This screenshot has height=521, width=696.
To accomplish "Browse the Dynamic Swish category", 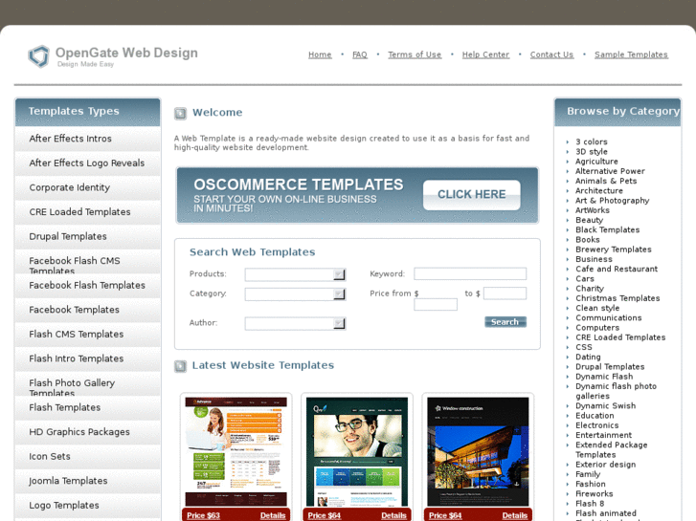I will 605,406.
